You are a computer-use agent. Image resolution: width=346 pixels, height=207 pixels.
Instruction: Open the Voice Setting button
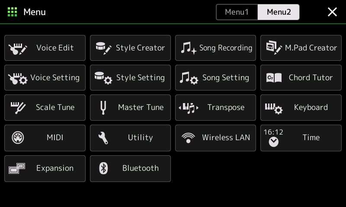(45, 78)
